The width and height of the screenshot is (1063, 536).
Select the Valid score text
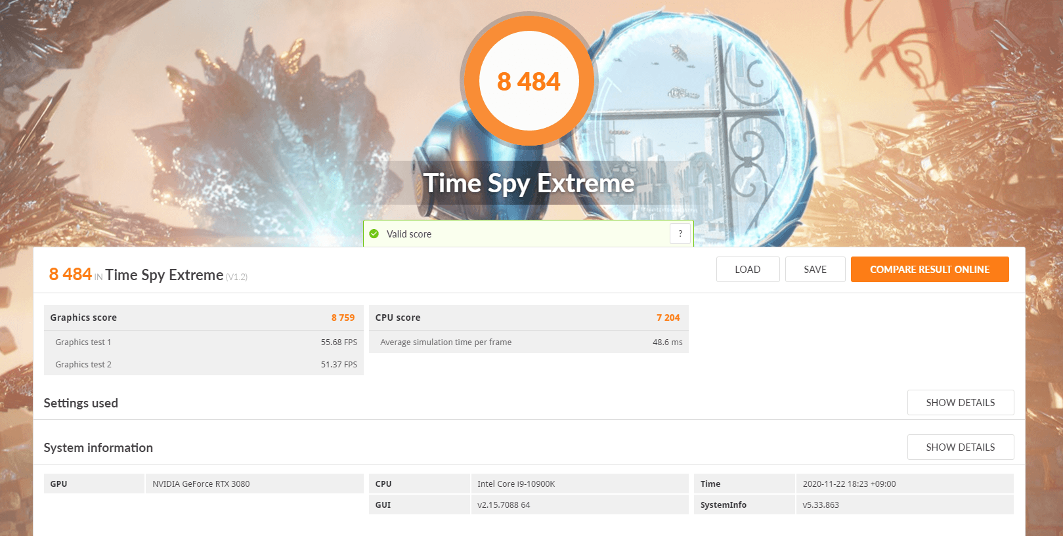[409, 234]
